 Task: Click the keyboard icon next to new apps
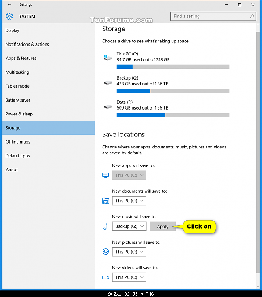coord(106,175)
